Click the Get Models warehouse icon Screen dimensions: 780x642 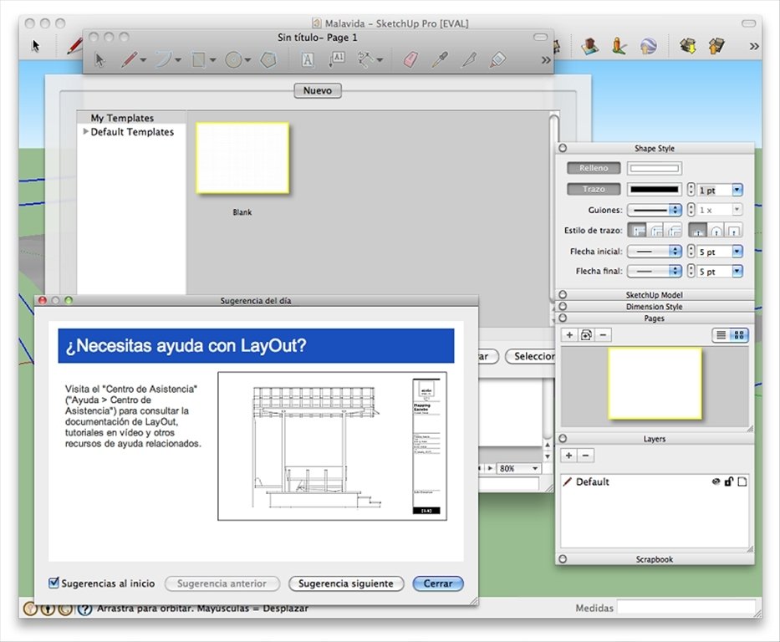coord(688,46)
